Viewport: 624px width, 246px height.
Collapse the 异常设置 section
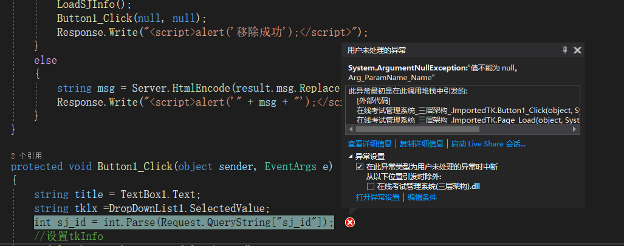(351, 157)
